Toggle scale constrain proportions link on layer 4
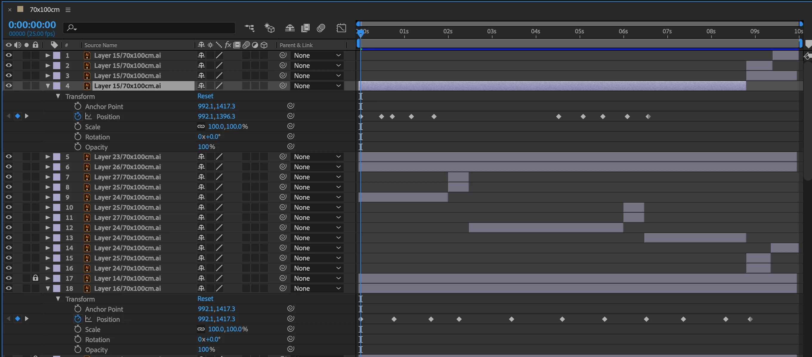The width and height of the screenshot is (812, 357). click(x=201, y=127)
